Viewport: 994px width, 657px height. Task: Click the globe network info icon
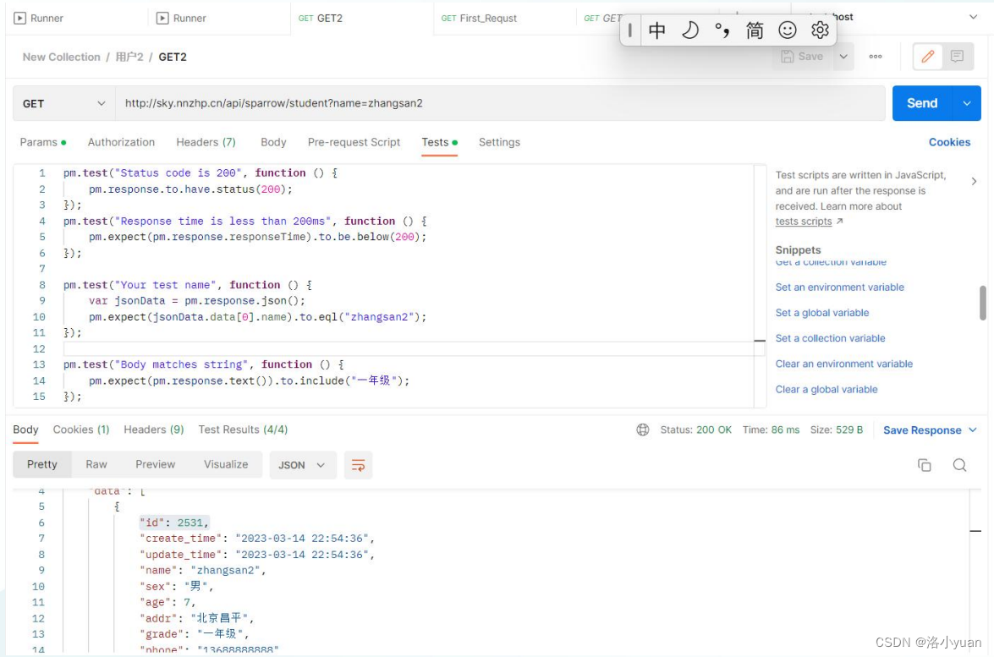642,430
